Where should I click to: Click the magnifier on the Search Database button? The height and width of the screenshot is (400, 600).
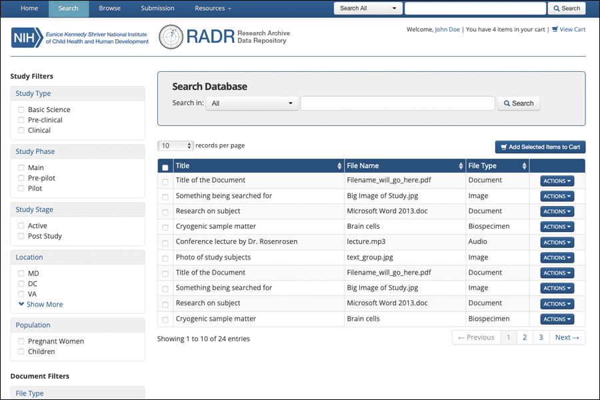(x=507, y=103)
